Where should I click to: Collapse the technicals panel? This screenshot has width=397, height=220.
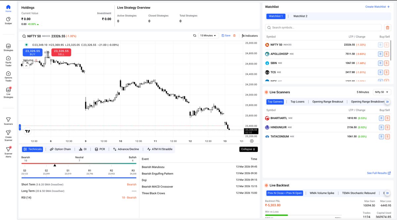(x=248, y=149)
